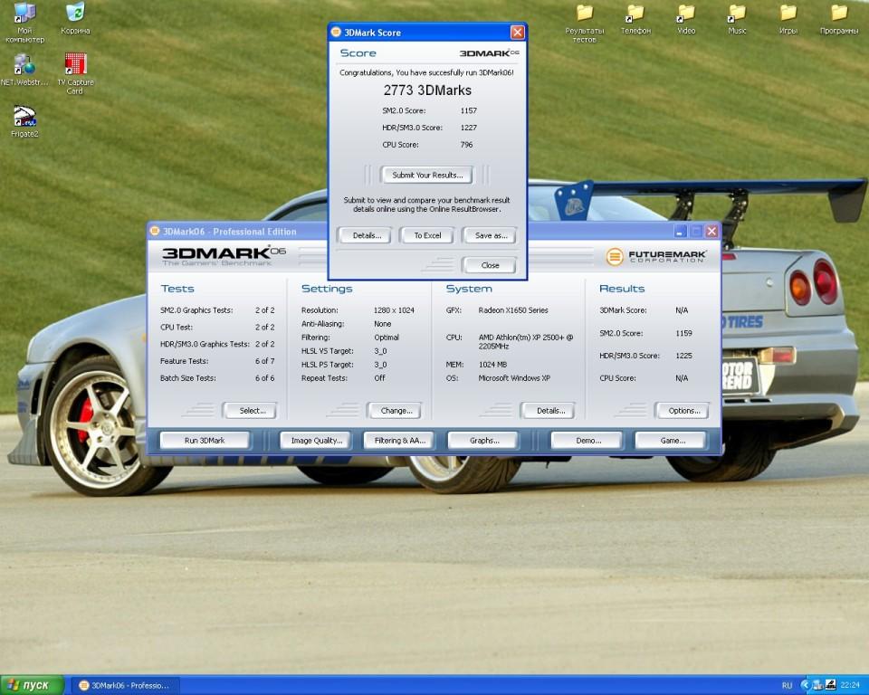869x695 pixels.
Task: Click the Results HDR/SM3.0 Score value 1225
Action: [x=683, y=356]
